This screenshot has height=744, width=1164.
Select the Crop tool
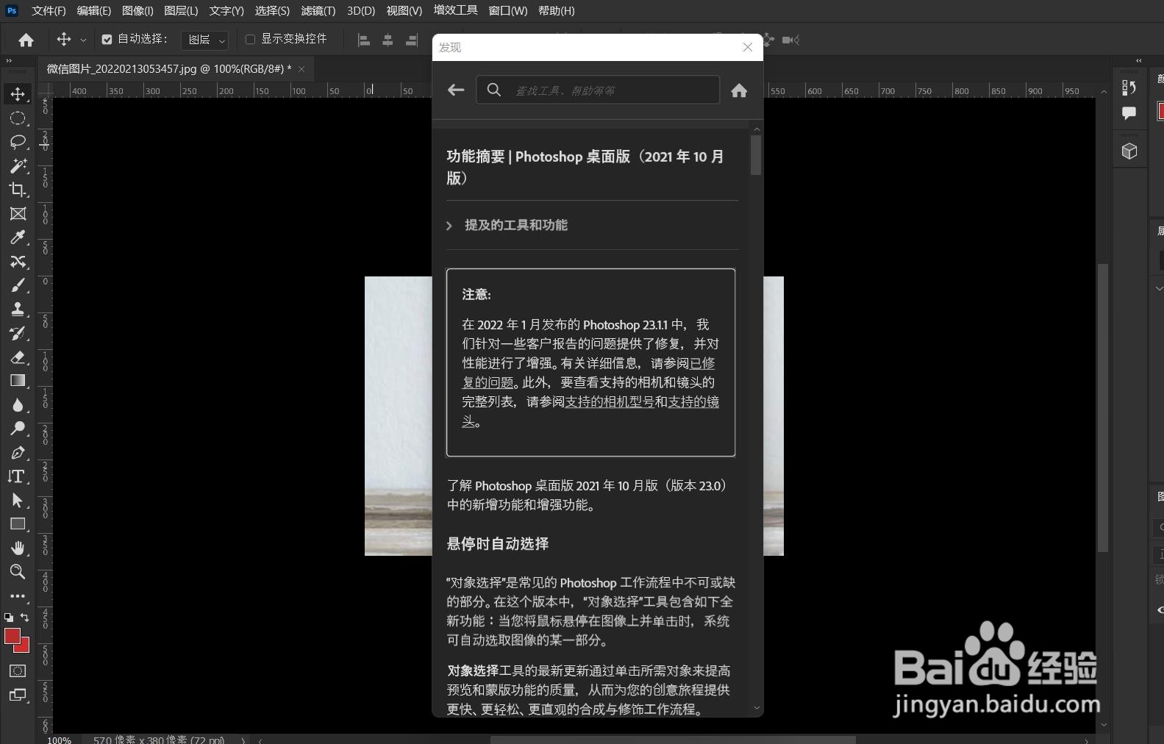[x=18, y=190]
